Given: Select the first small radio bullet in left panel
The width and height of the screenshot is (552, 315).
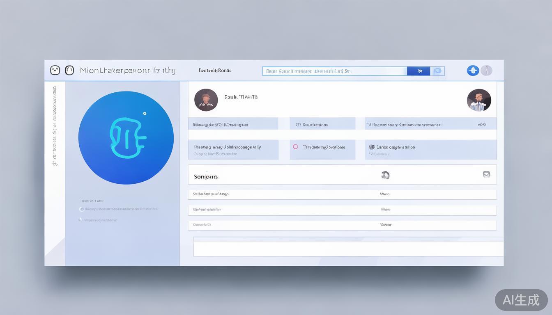Looking at the screenshot, I should [x=81, y=209].
